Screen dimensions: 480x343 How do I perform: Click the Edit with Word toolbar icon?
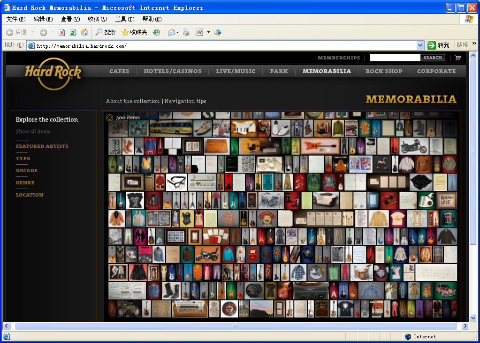tap(199, 32)
